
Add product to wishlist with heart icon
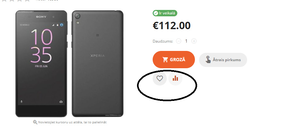click(159, 78)
